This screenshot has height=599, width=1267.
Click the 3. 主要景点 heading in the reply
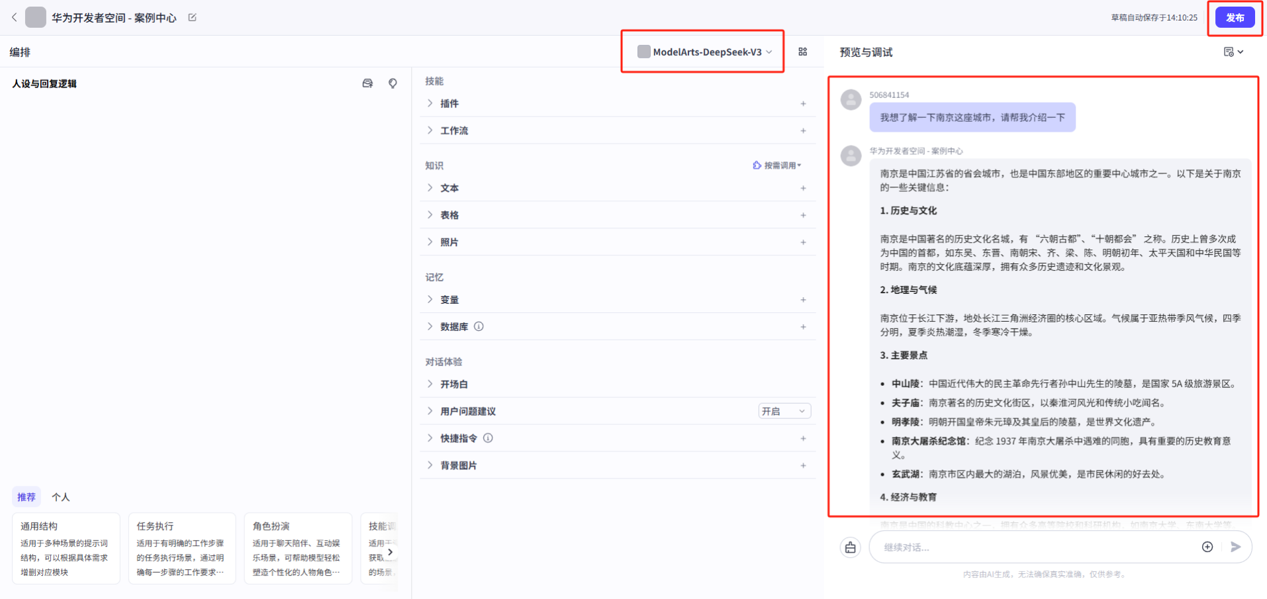click(904, 355)
